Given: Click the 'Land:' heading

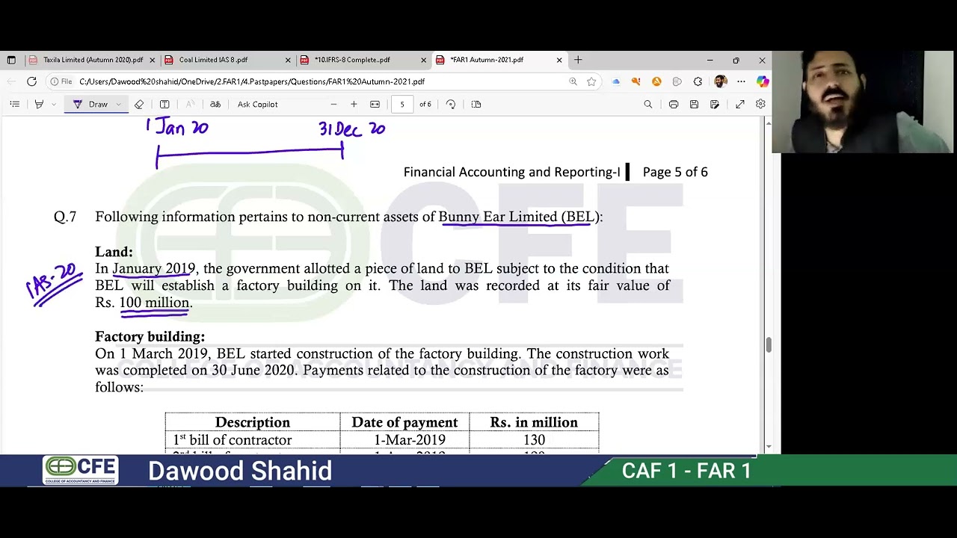Looking at the screenshot, I should tap(114, 252).
